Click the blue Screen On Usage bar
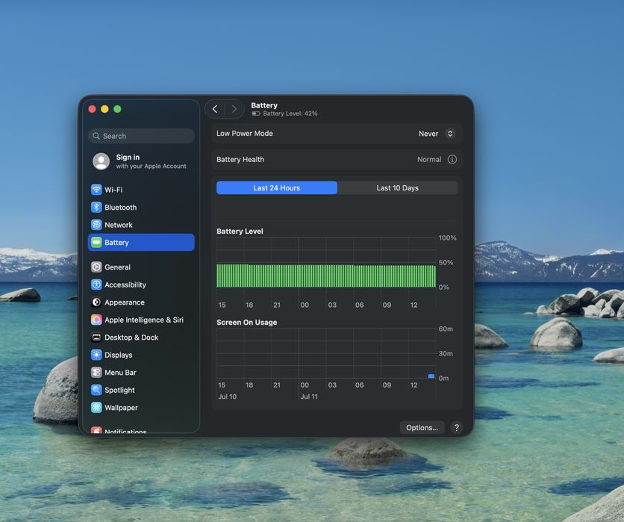Viewport: 624px width, 522px height. (x=431, y=376)
